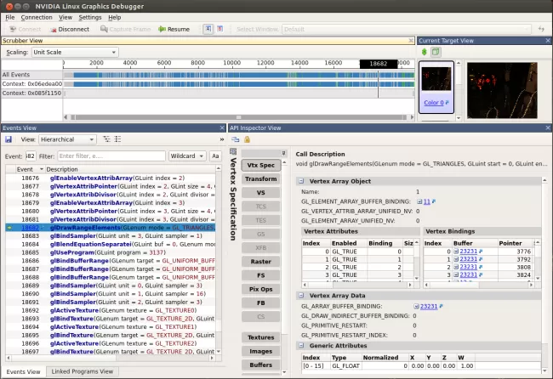Click the toolbar overflow arrows icon at far right
Screen dimensions: 553x379
(541, 29)
